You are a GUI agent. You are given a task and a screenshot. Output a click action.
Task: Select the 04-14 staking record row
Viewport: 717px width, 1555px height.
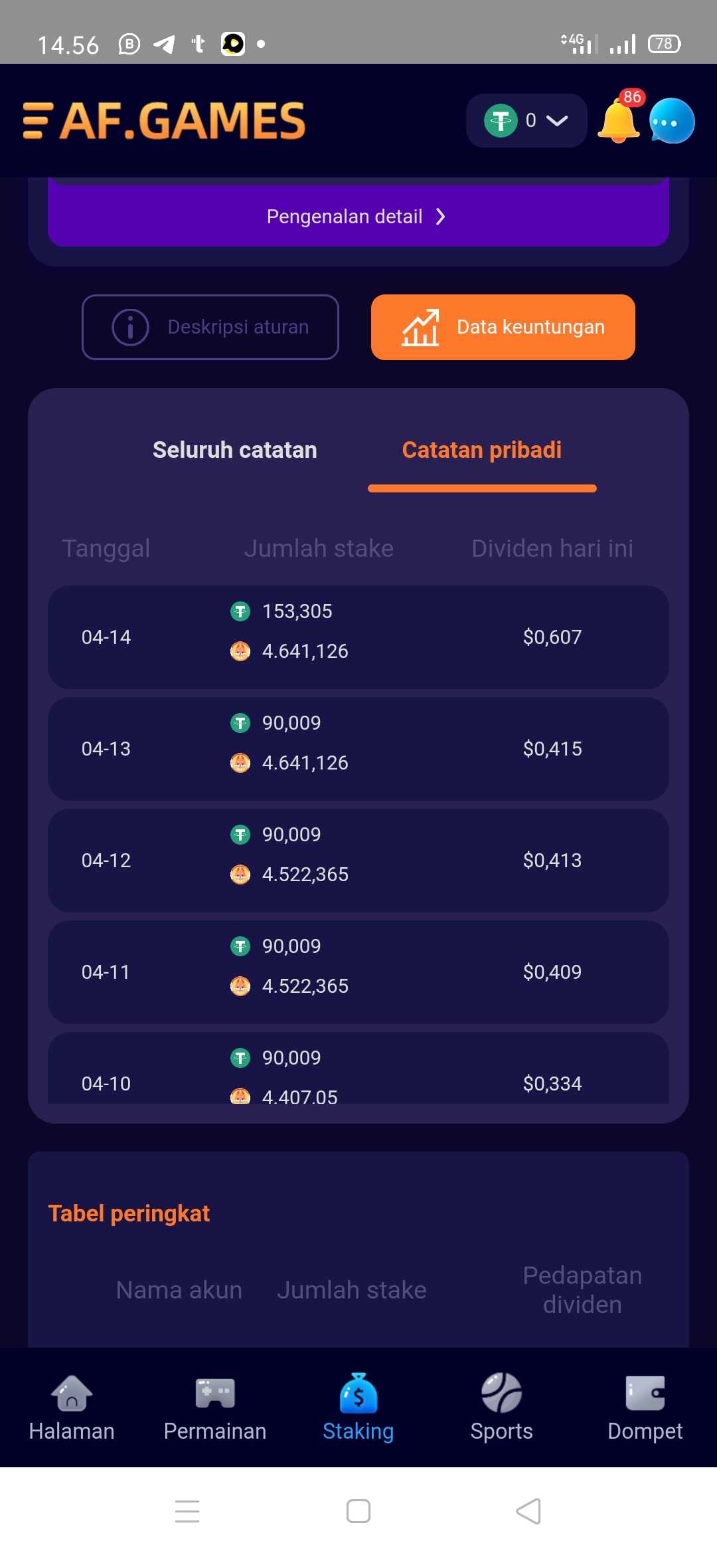click(x=358, y=637)
